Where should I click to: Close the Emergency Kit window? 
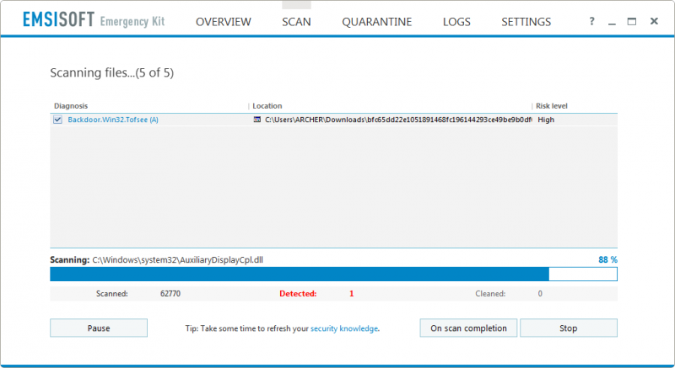click(x=653, y=22)
